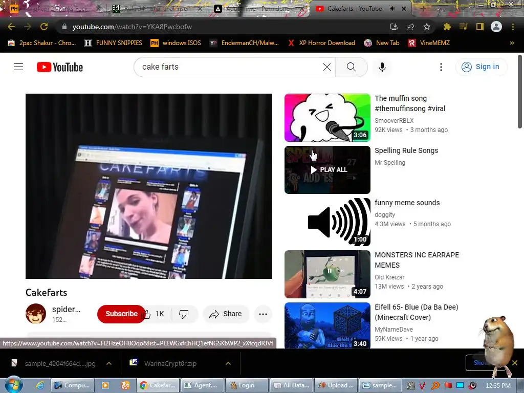This screenshot has width=524, height=393.
Task: Focus the YouTube search input field
Action: [x=231, y=67]
